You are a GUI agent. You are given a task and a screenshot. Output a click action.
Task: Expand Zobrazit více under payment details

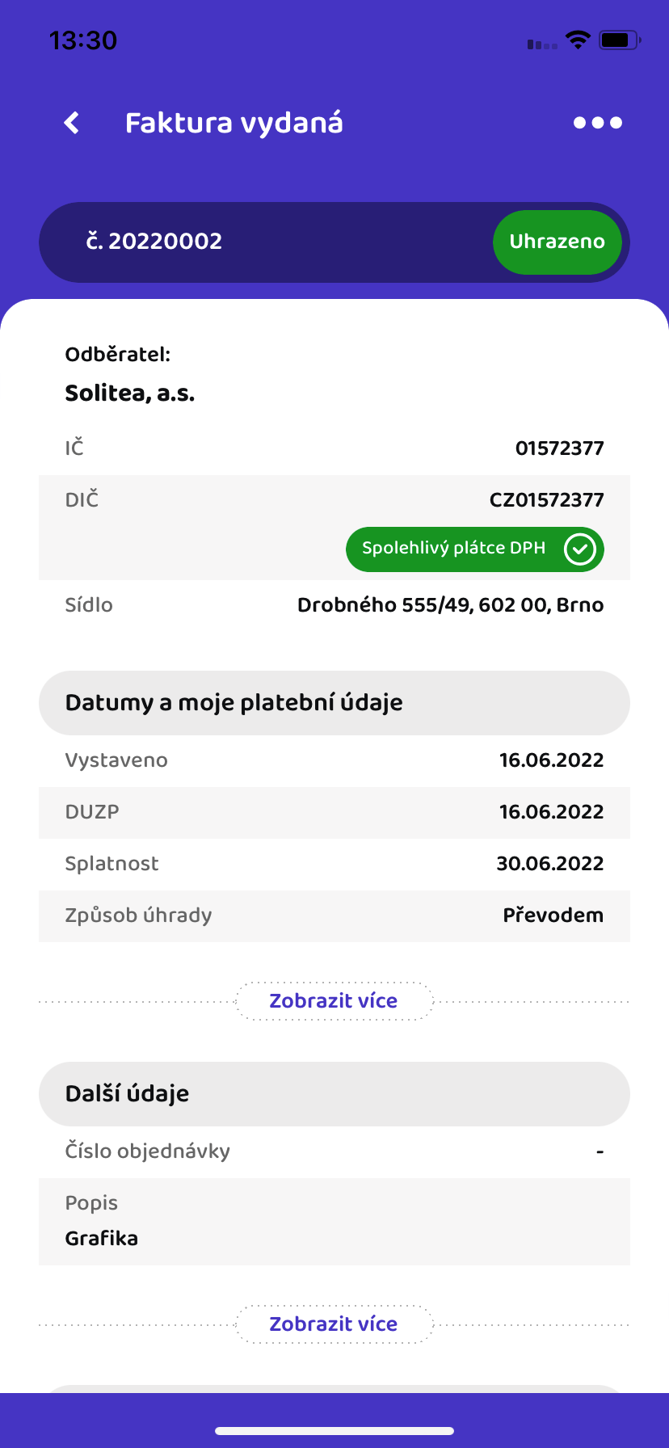click(x=334, y=1001)
